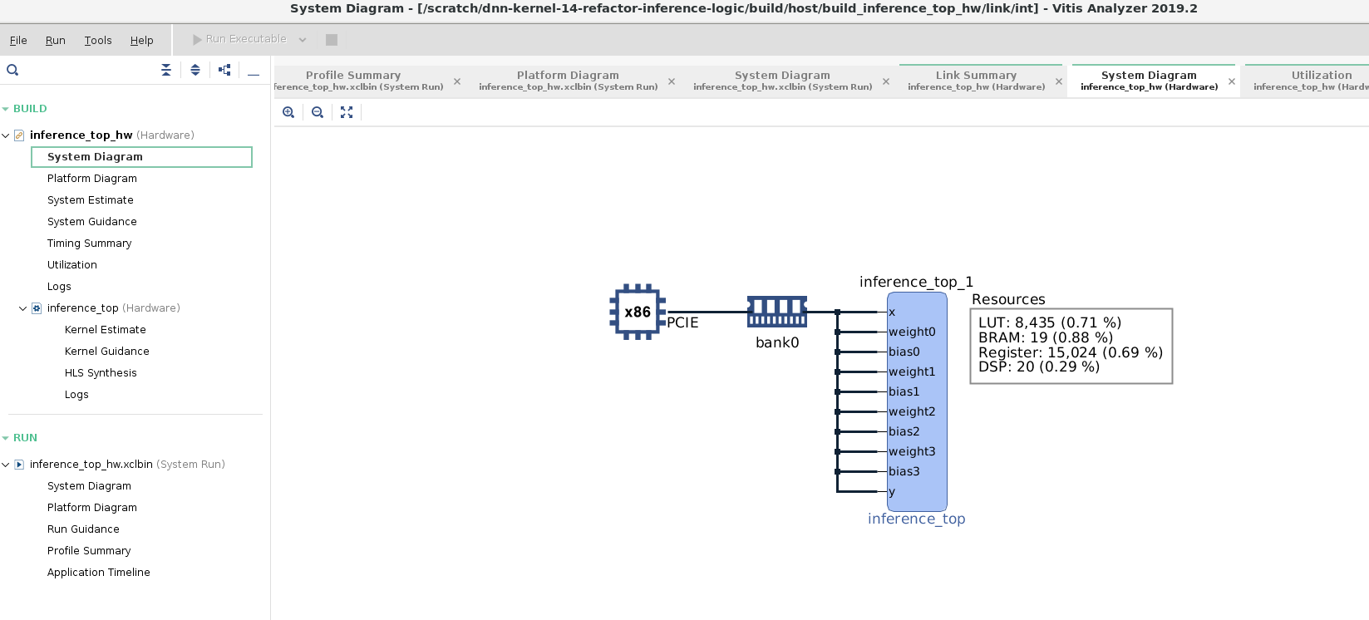The height and width of the screenshot is (620, 1369).
Task: Click the inference_top kernel link label
Action: tap(916, 519)
